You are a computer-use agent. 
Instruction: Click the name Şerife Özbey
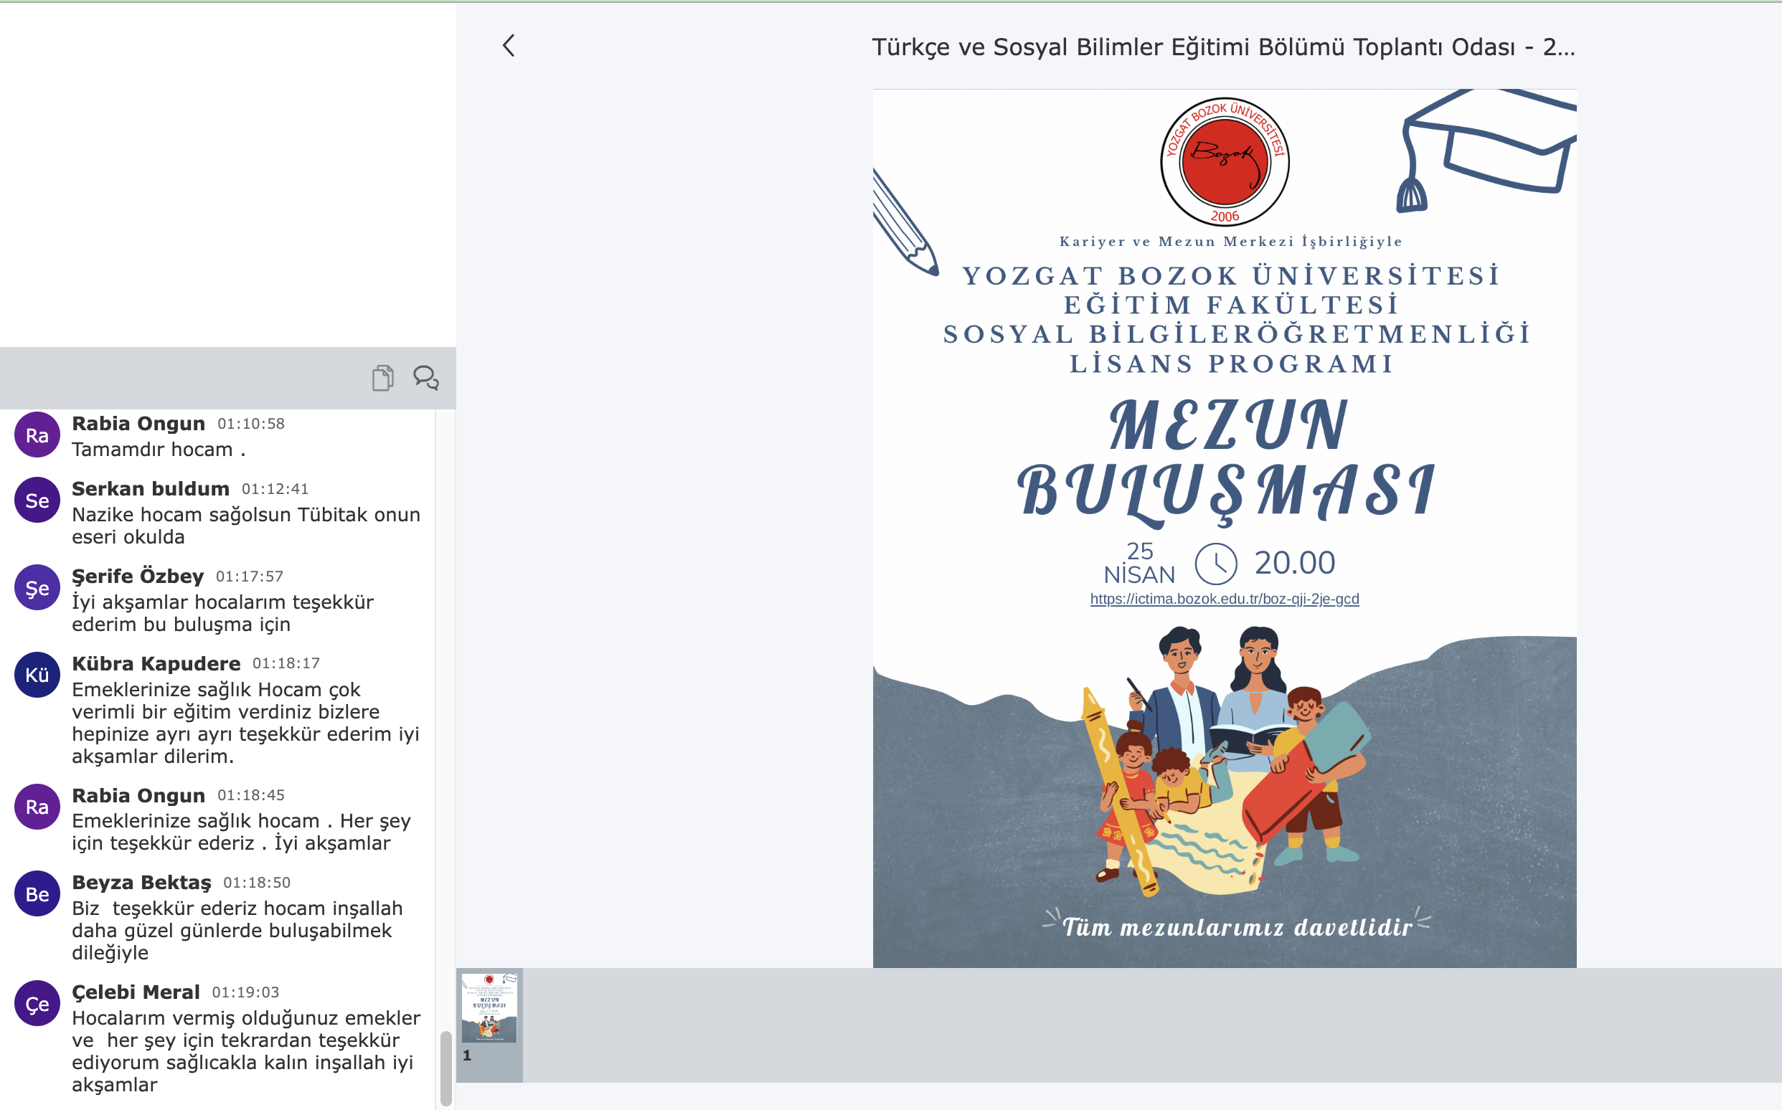(138, 577)
